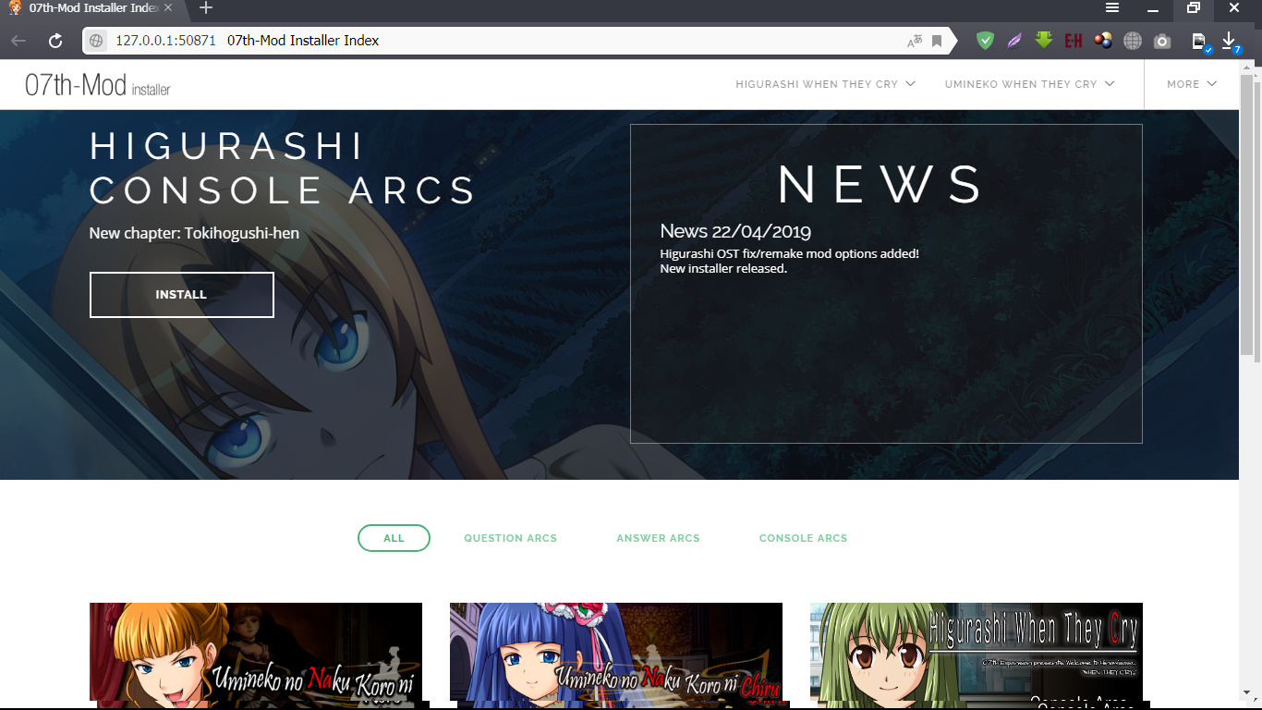Open the browser downloads icon

(x=1230, y=42)
